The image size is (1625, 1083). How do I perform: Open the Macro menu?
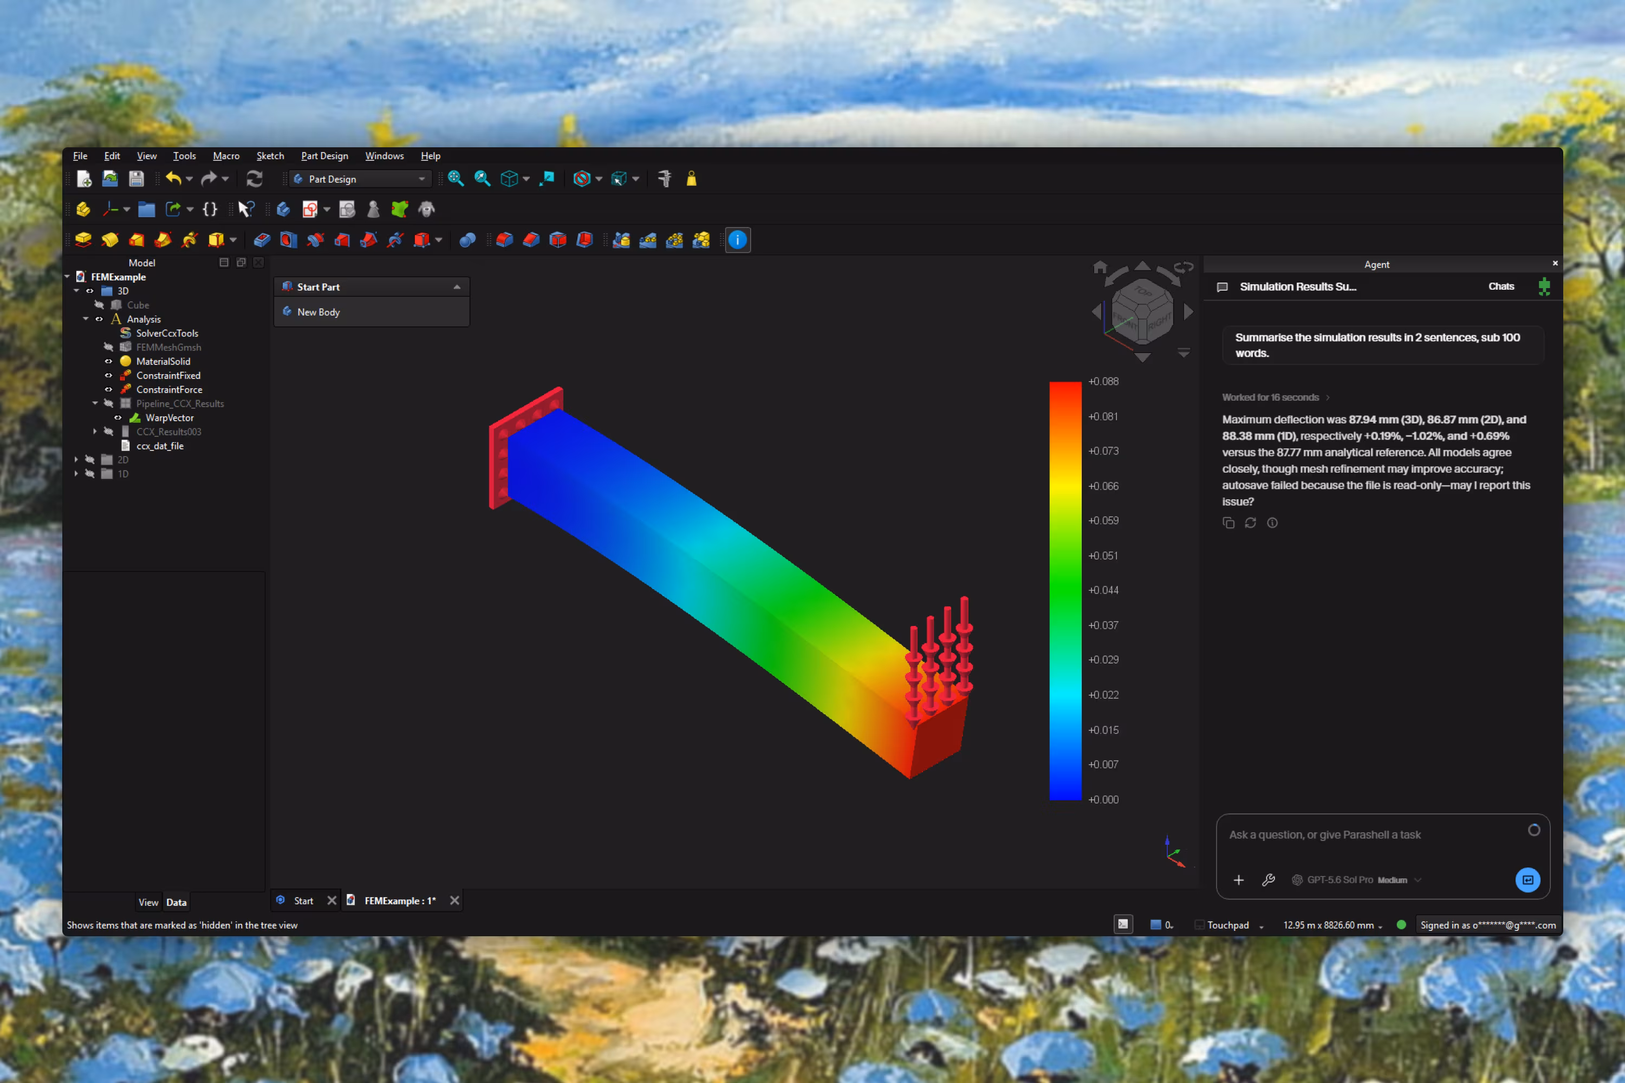226,156
